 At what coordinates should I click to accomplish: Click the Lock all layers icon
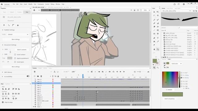(x=58, y=76)
